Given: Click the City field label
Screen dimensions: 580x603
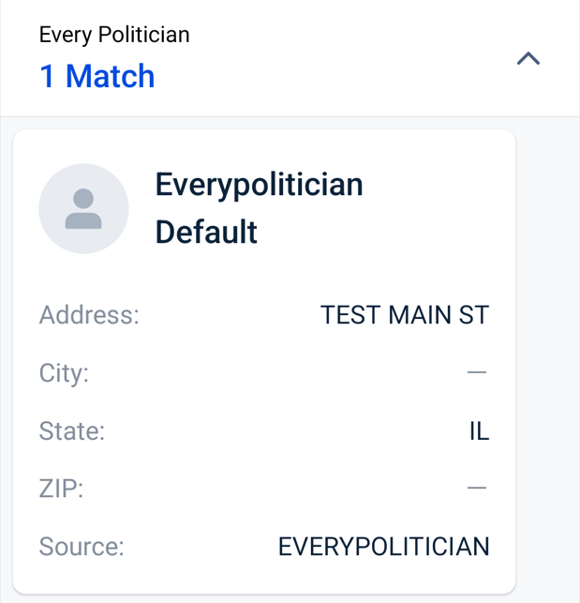Looking at the screenshot, I should [x=64, y=373].
